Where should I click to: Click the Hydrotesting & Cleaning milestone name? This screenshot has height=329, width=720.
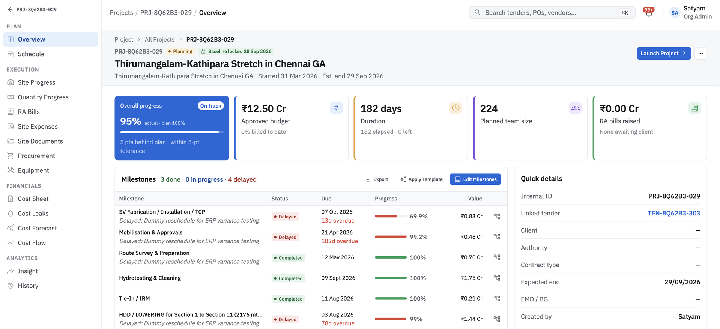click(150, 278)
